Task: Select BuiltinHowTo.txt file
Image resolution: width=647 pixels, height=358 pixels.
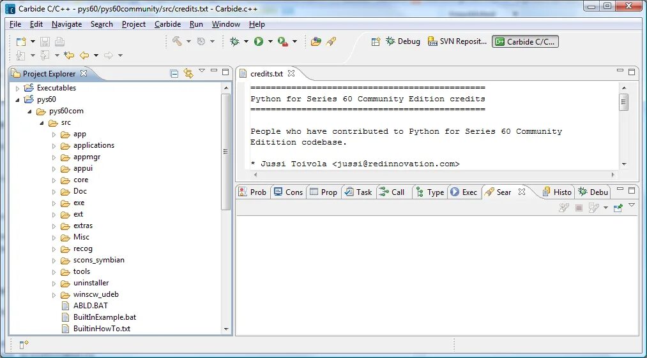Action: (x=102, y=329)
